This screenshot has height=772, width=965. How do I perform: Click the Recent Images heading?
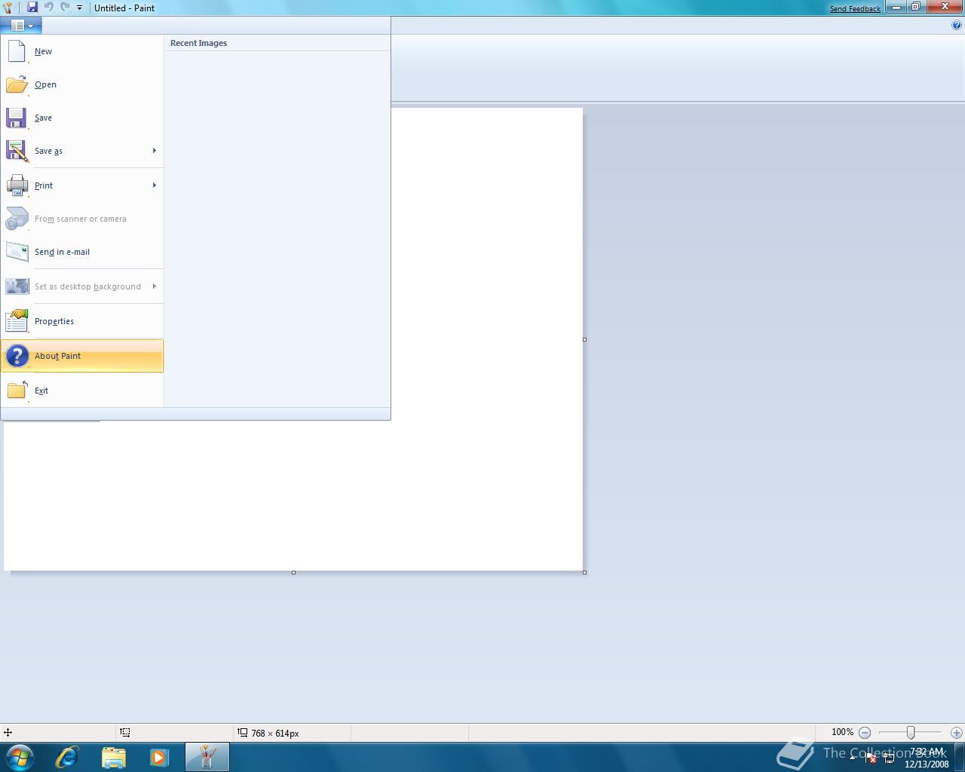[198, 43]
